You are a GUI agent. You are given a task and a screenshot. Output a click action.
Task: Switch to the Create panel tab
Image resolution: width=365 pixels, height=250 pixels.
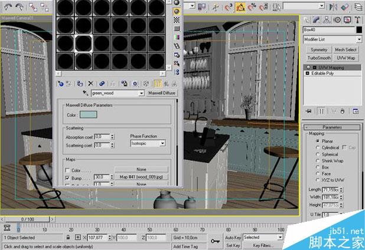[306, 20]
